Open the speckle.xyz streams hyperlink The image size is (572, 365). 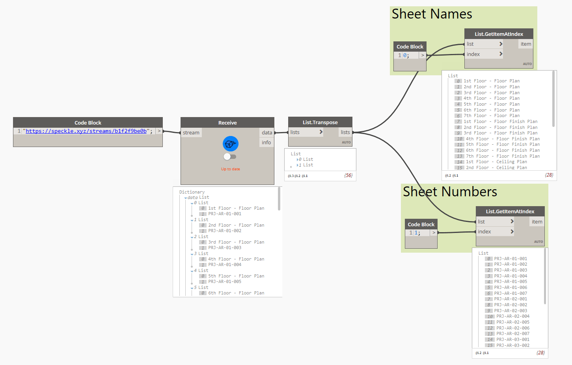(88, 131)
